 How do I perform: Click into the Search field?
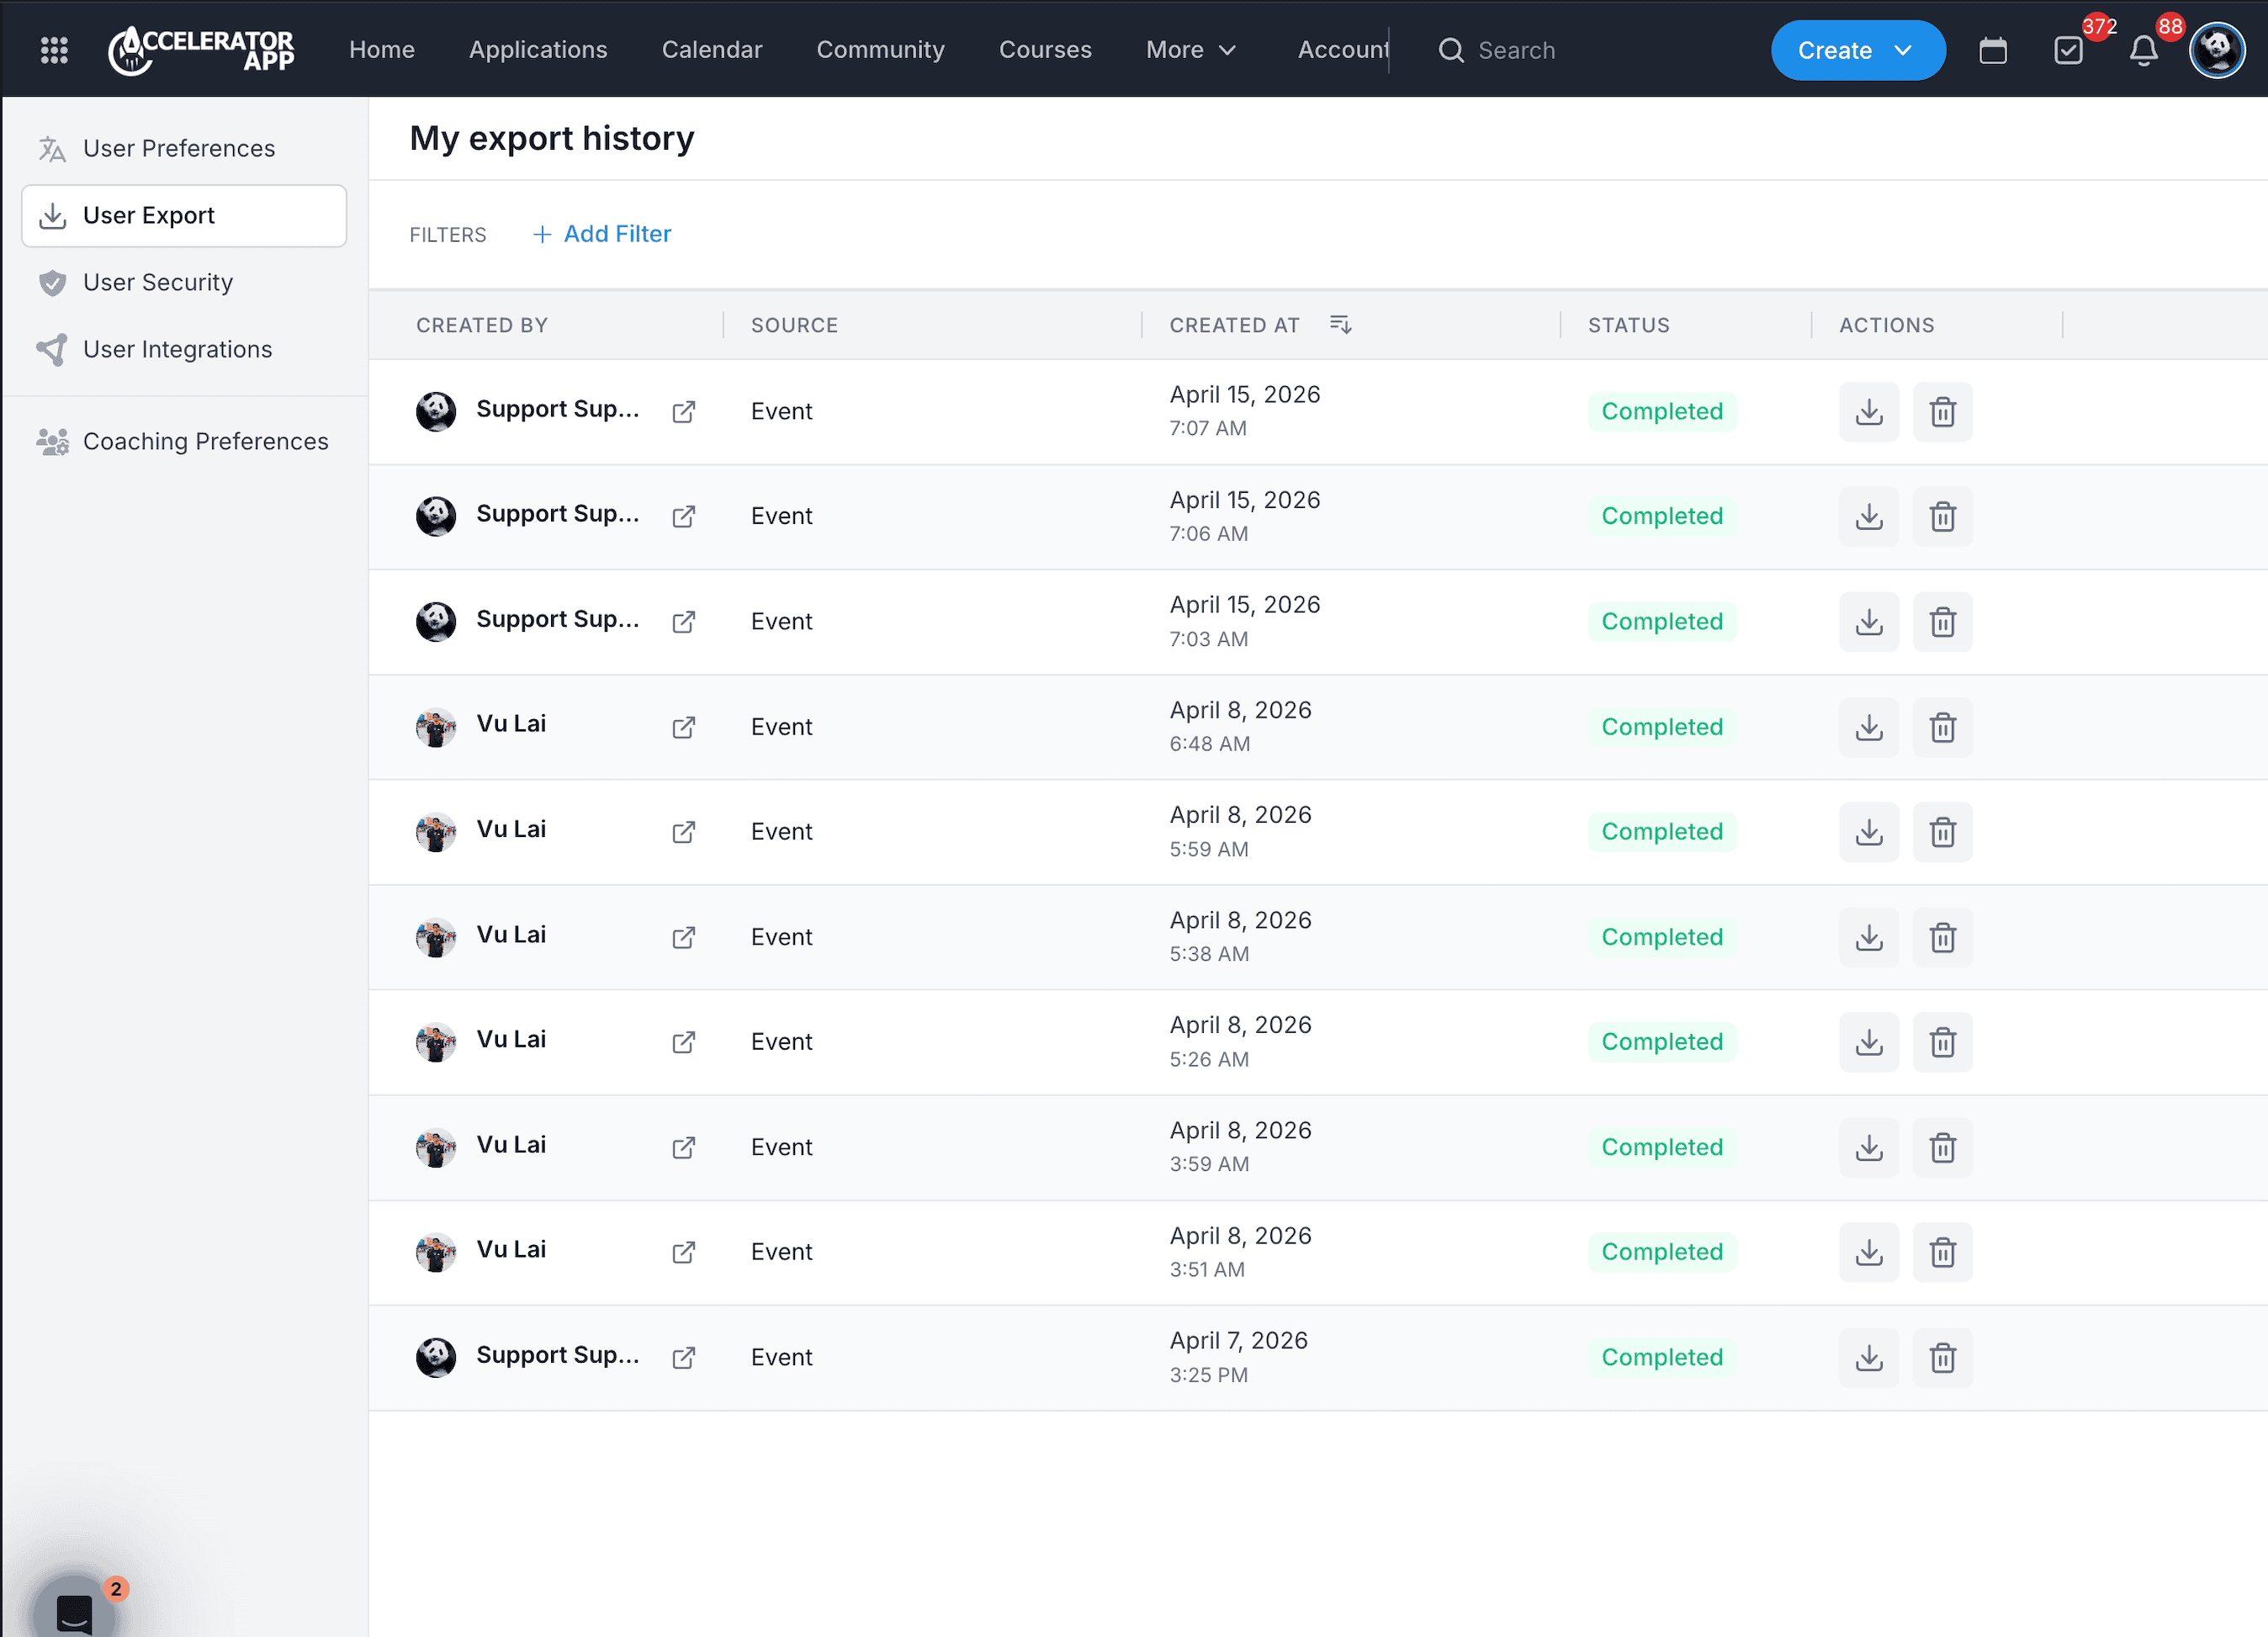1516,50
